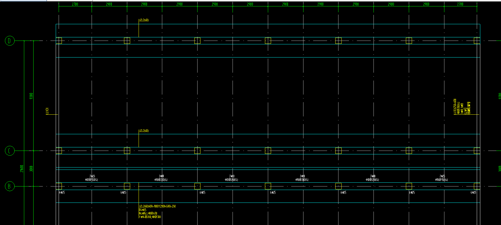Click the rotated LL1(3)250×600 annotation at right
Image resolution: width=501 pixels, height=225 pixels.
455,107
